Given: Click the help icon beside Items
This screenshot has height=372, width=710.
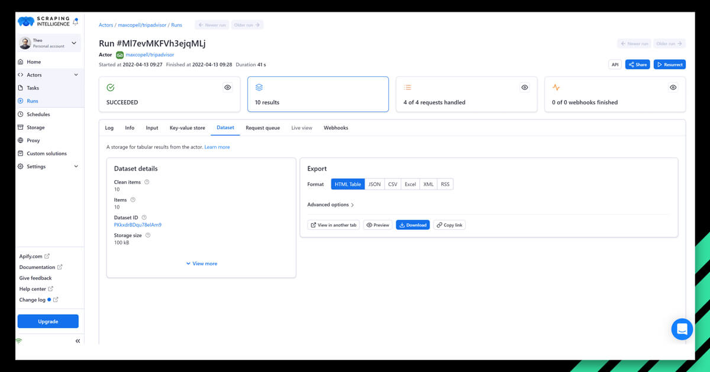Looking at the screenshot, I should pos(133,200).
